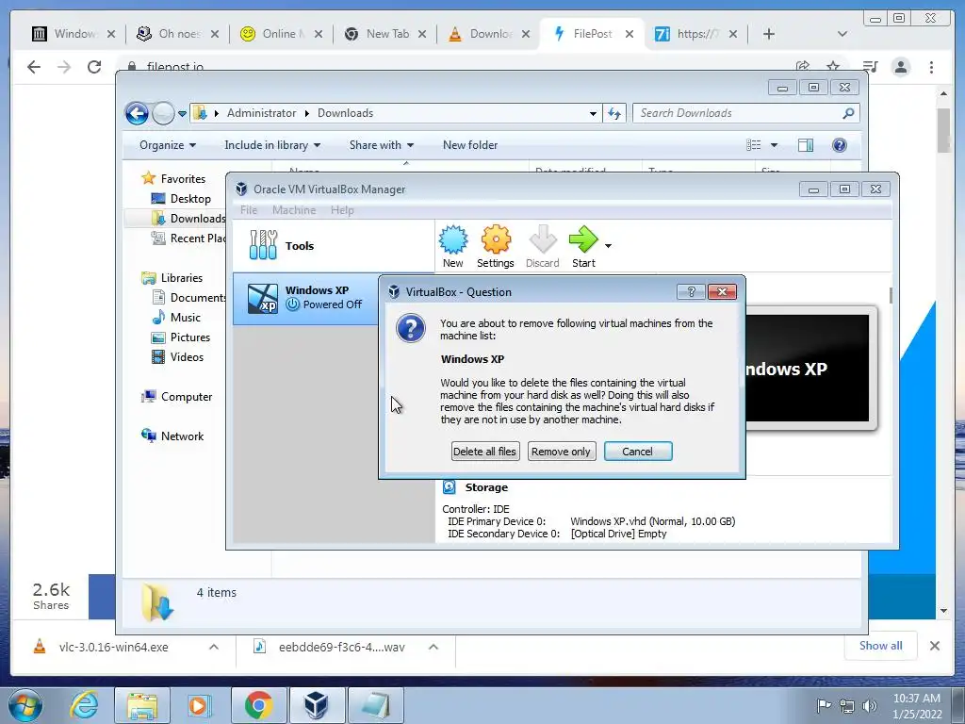Select the Tools entry in VirtualBox
965x724 pixels.
coord(334,246)
